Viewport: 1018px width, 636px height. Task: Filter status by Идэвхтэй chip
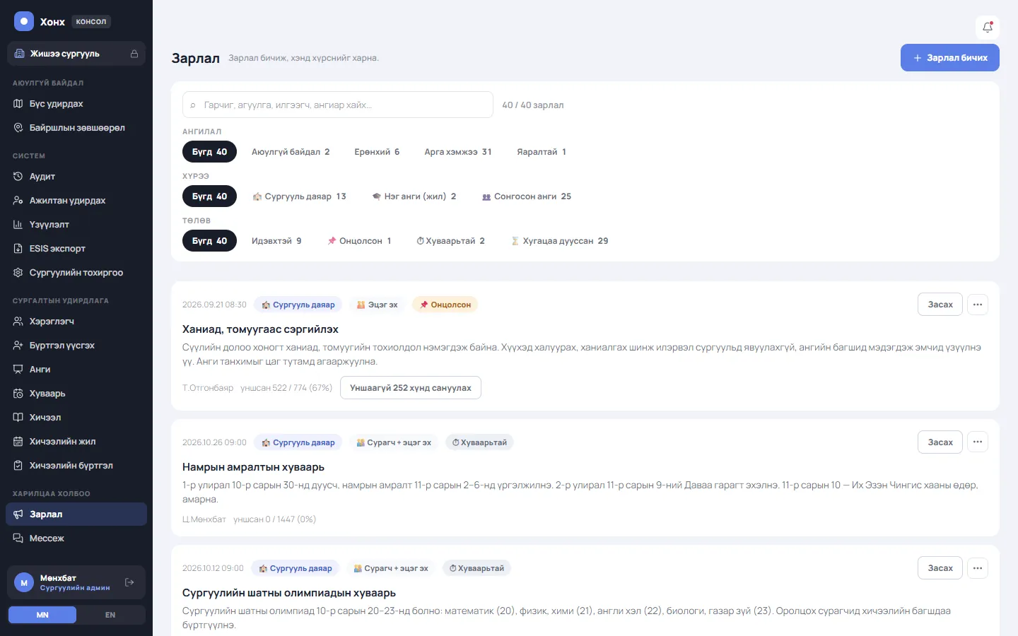click(276, 241)
